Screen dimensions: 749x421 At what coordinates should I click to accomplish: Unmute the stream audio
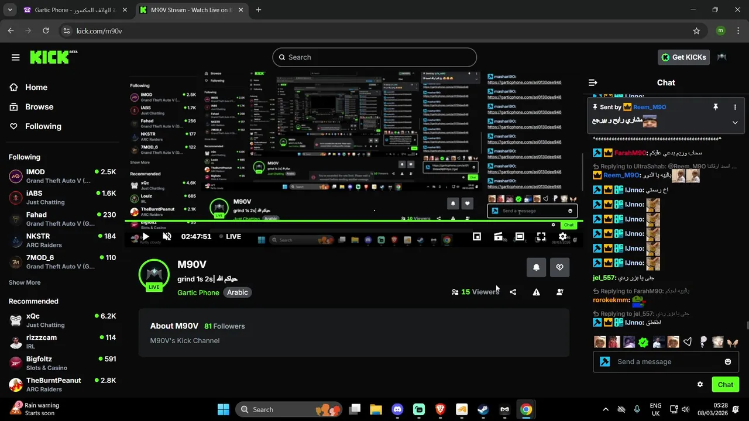pos(167,237)
